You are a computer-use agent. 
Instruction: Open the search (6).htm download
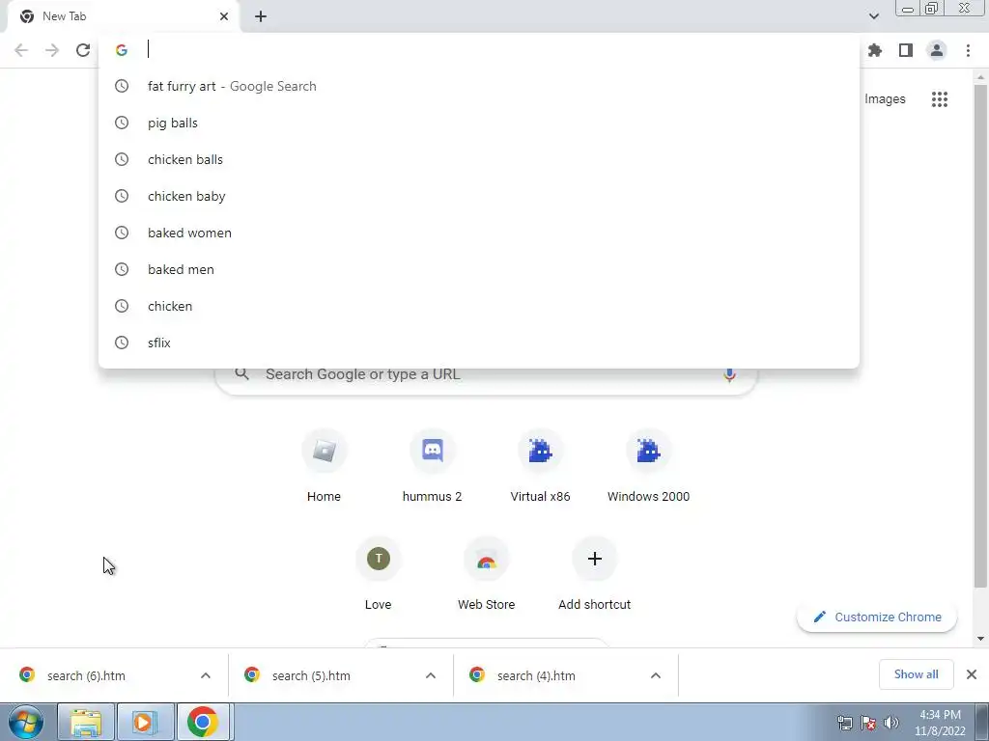click(x=86, y=675)
